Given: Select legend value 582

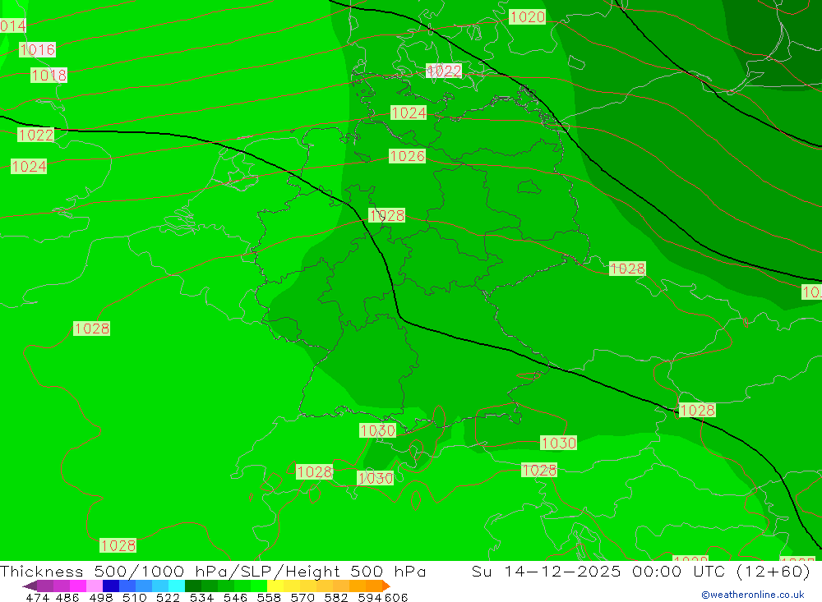Looking at the screenshot, I should tap(336, 597).
